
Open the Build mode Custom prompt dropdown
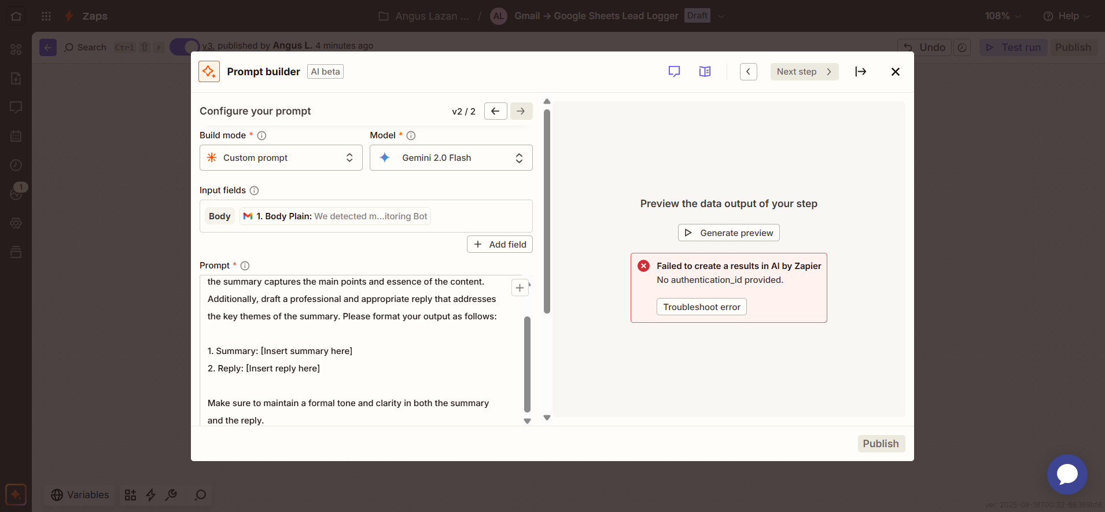point(281,158)
